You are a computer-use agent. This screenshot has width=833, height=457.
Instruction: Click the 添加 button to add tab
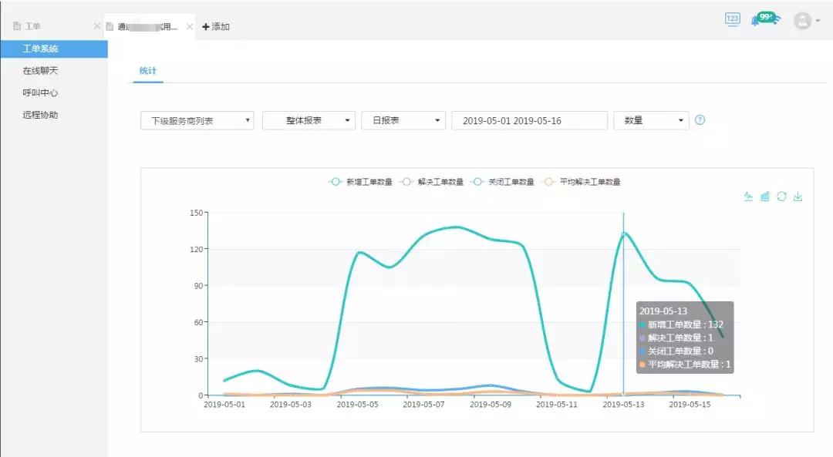pyautogui.click(x=216, y=26)
